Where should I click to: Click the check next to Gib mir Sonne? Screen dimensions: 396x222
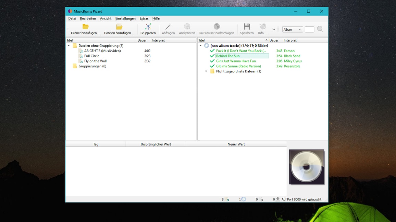(212, 66)
